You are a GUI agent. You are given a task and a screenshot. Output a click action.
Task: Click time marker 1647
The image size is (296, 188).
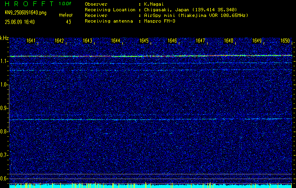[200, 41]
